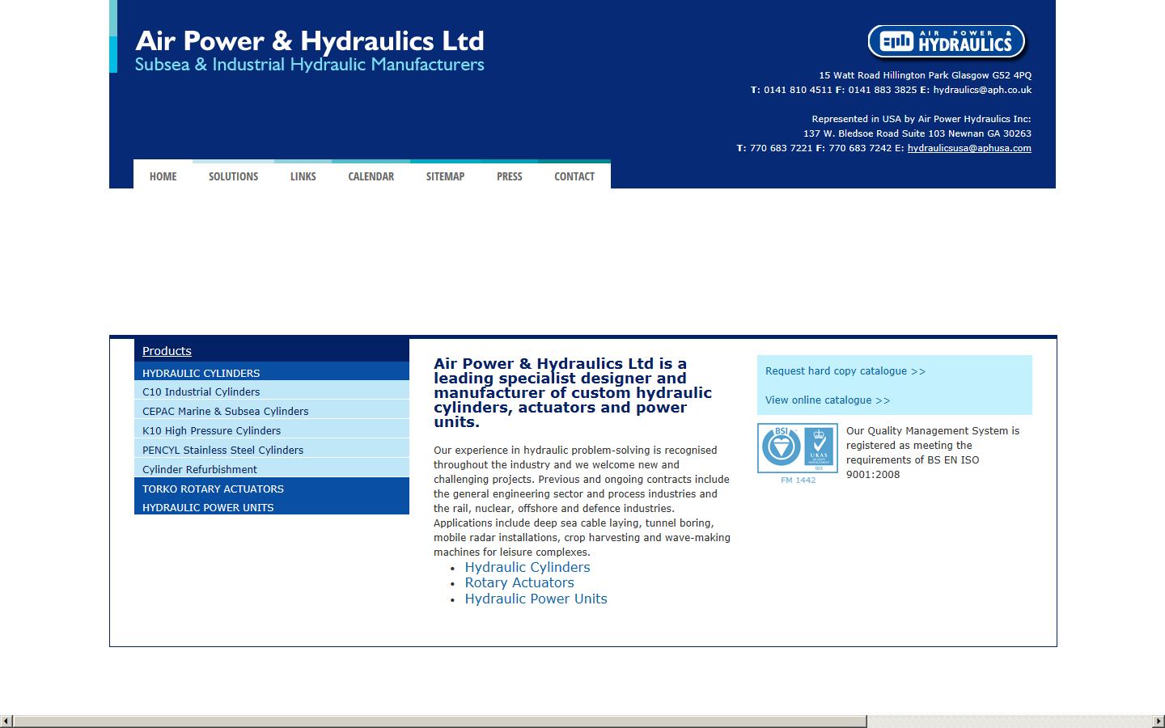Click the FM 1442 certificate label
This screenshot has width=1165, height=728.
(x=798, y=479)
